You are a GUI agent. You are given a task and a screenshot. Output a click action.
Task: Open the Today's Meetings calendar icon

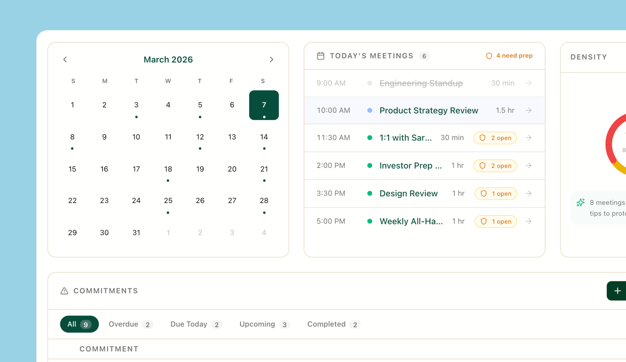click(x=320, y=56)
